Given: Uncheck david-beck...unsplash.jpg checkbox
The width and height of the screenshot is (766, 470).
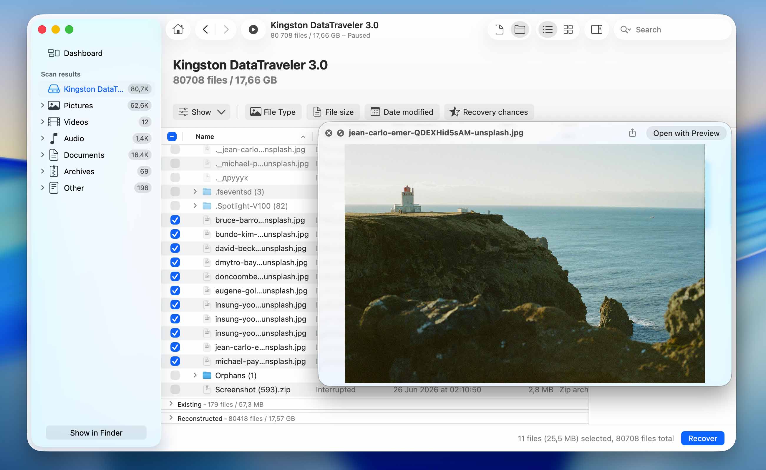Looking at the screenshot, I should (x=175, y=248).
